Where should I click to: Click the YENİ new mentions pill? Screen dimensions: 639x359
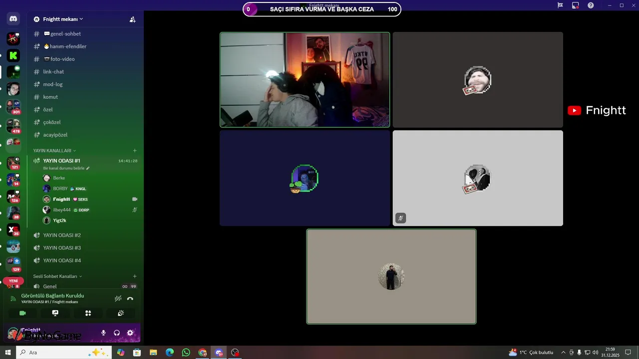[x=13, y=281]
